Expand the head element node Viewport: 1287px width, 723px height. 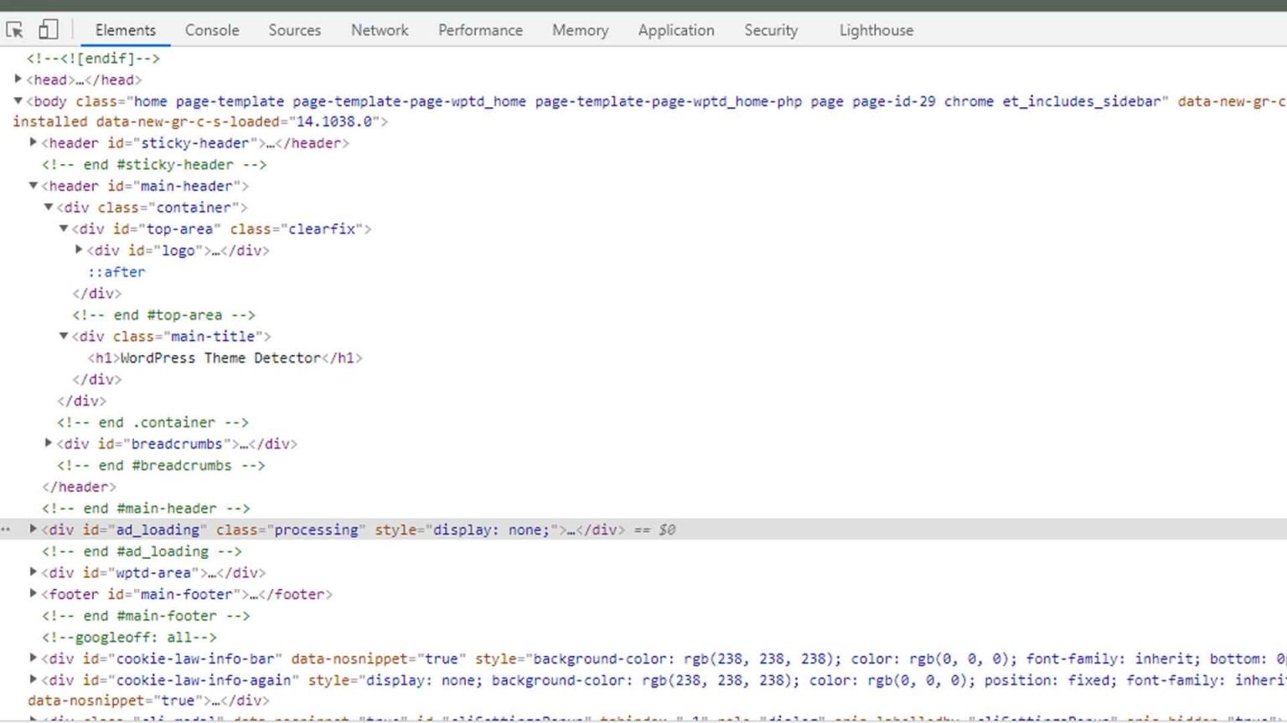(x=18, y=79)
